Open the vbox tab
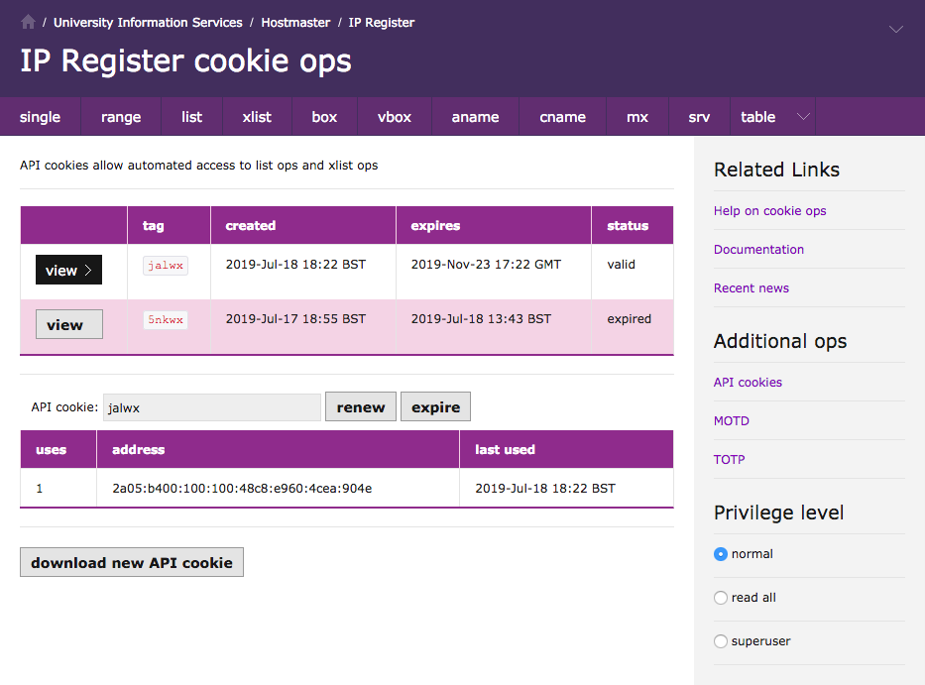925x685 pixels. point(394,117)
